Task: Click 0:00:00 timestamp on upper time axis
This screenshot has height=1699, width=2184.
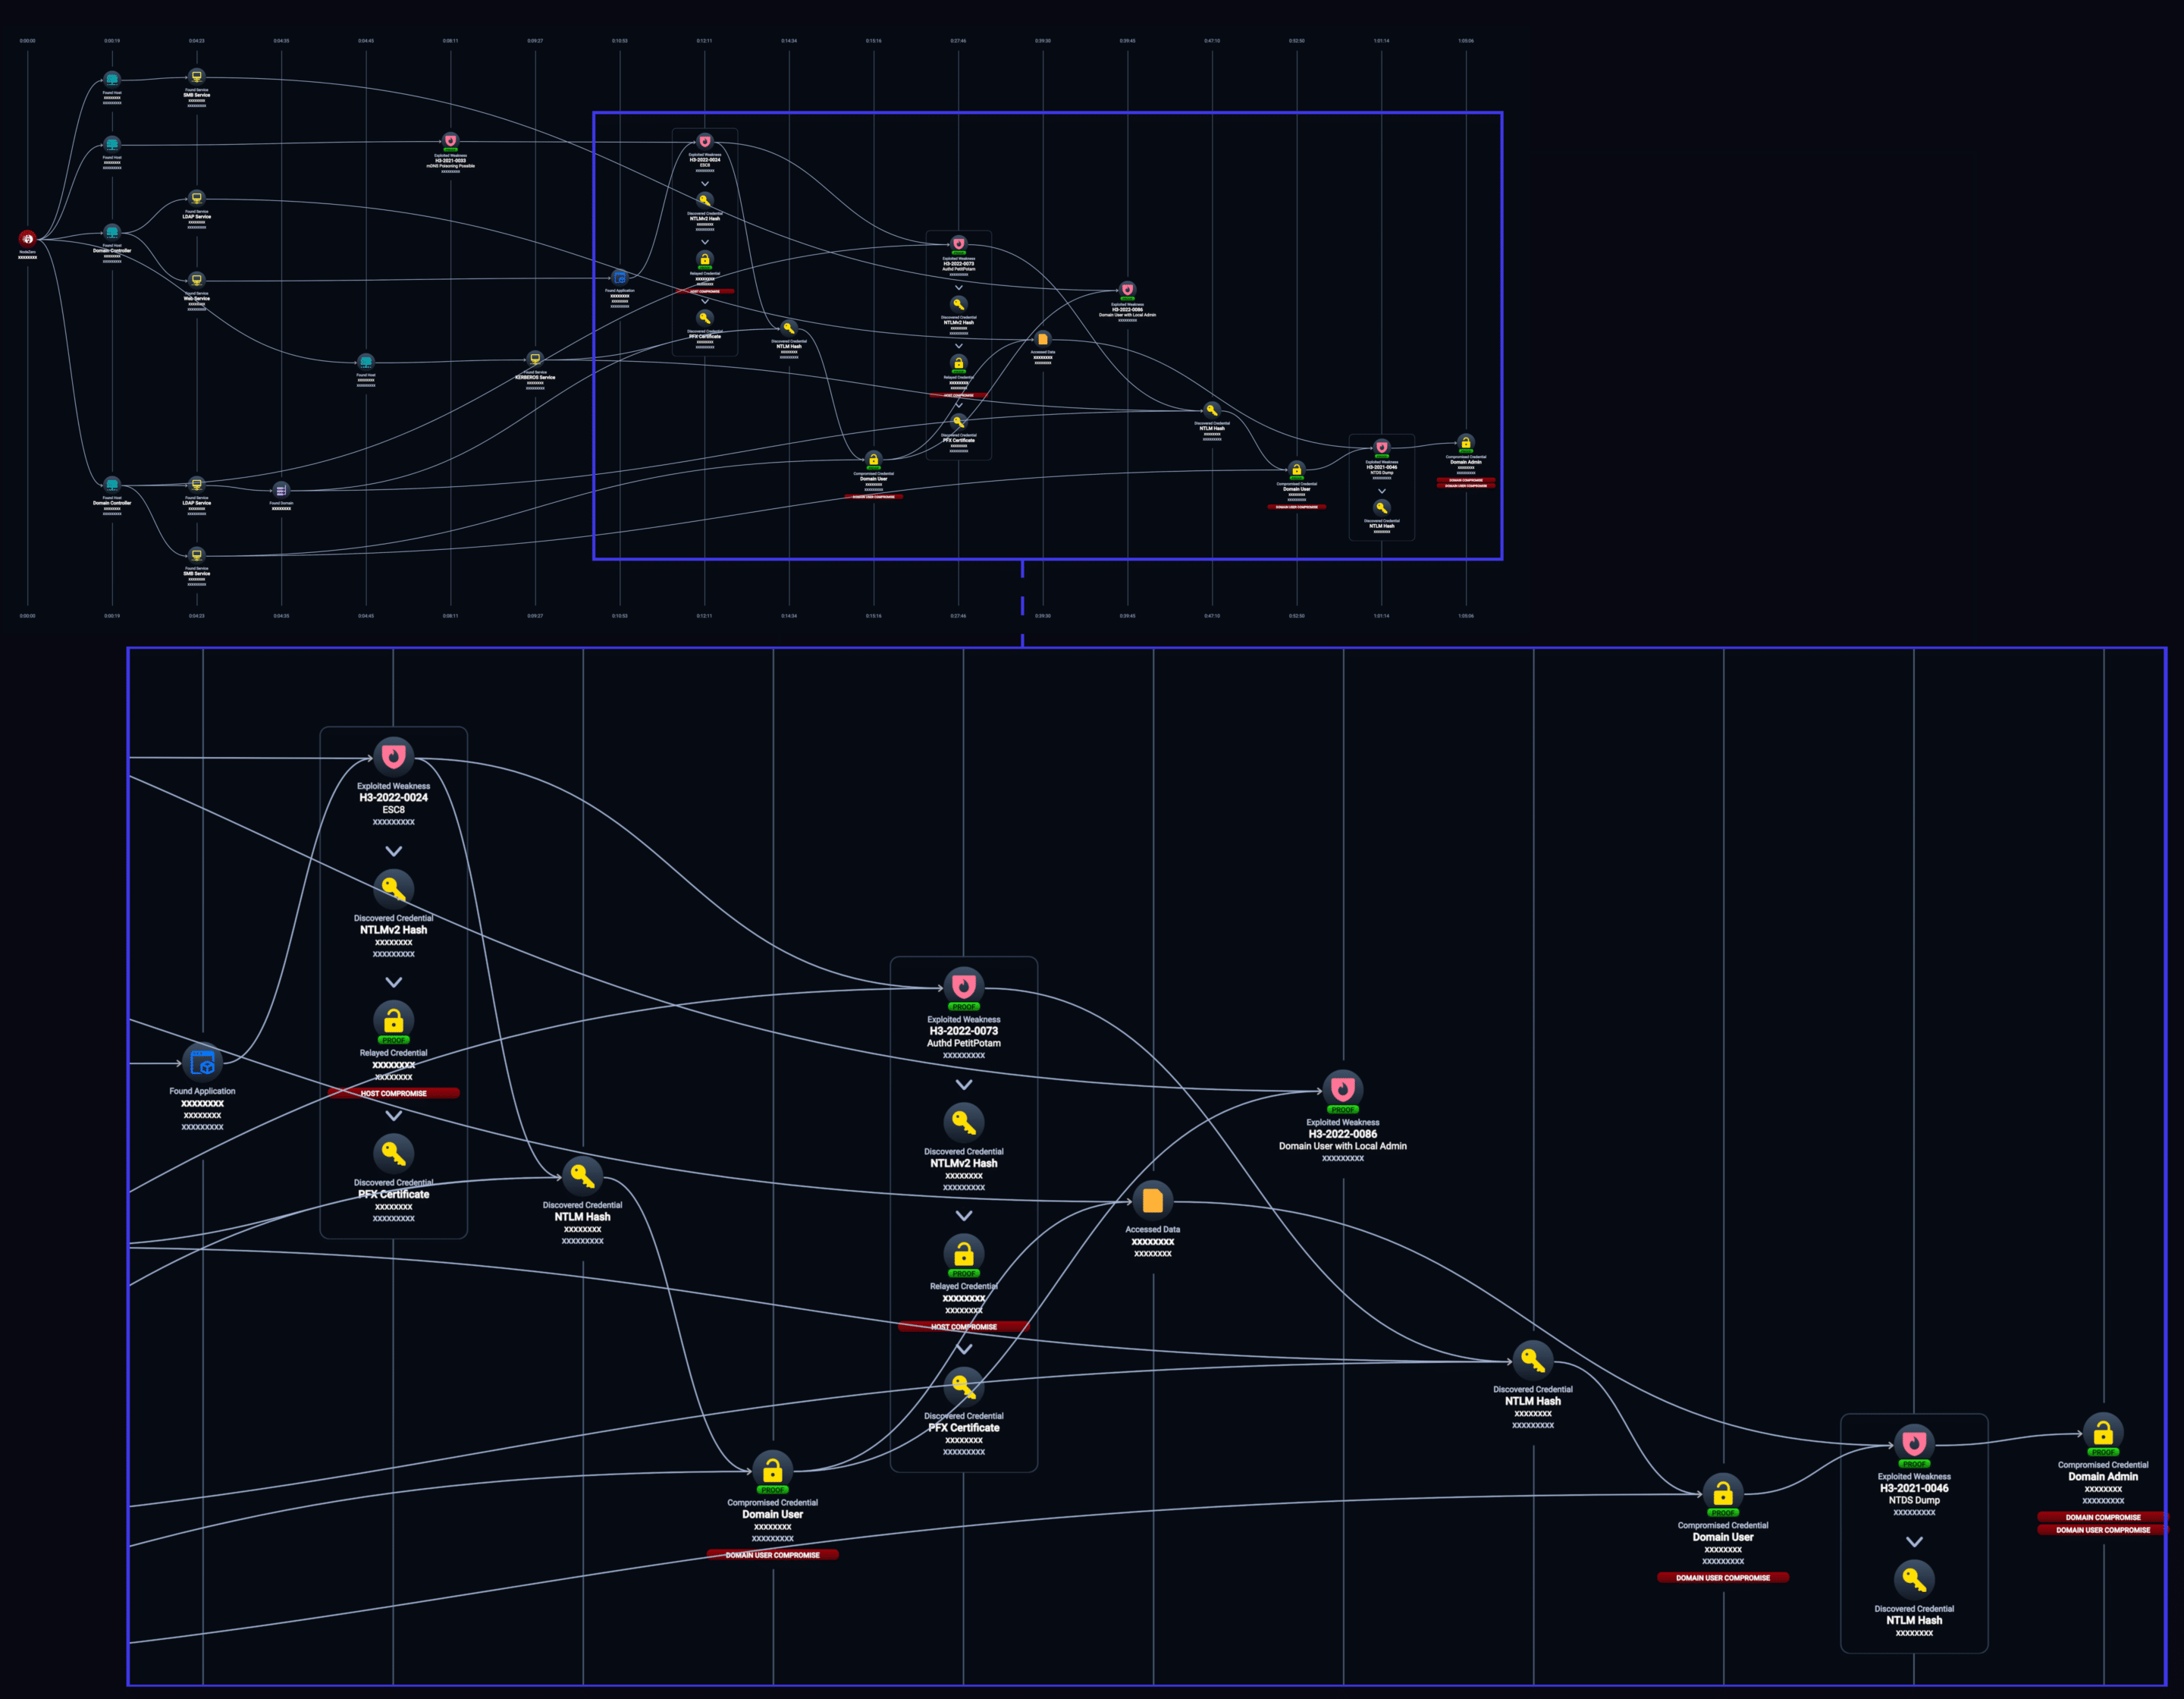Action: click(x=27, y=41)
